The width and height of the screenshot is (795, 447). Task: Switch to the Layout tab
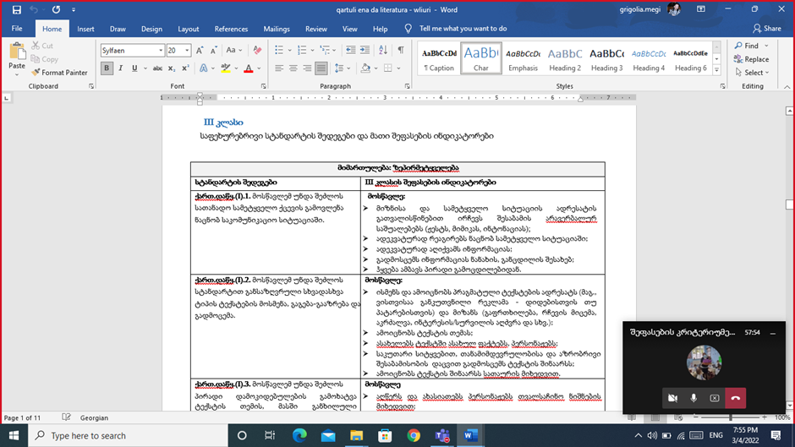tap(188, 29)
